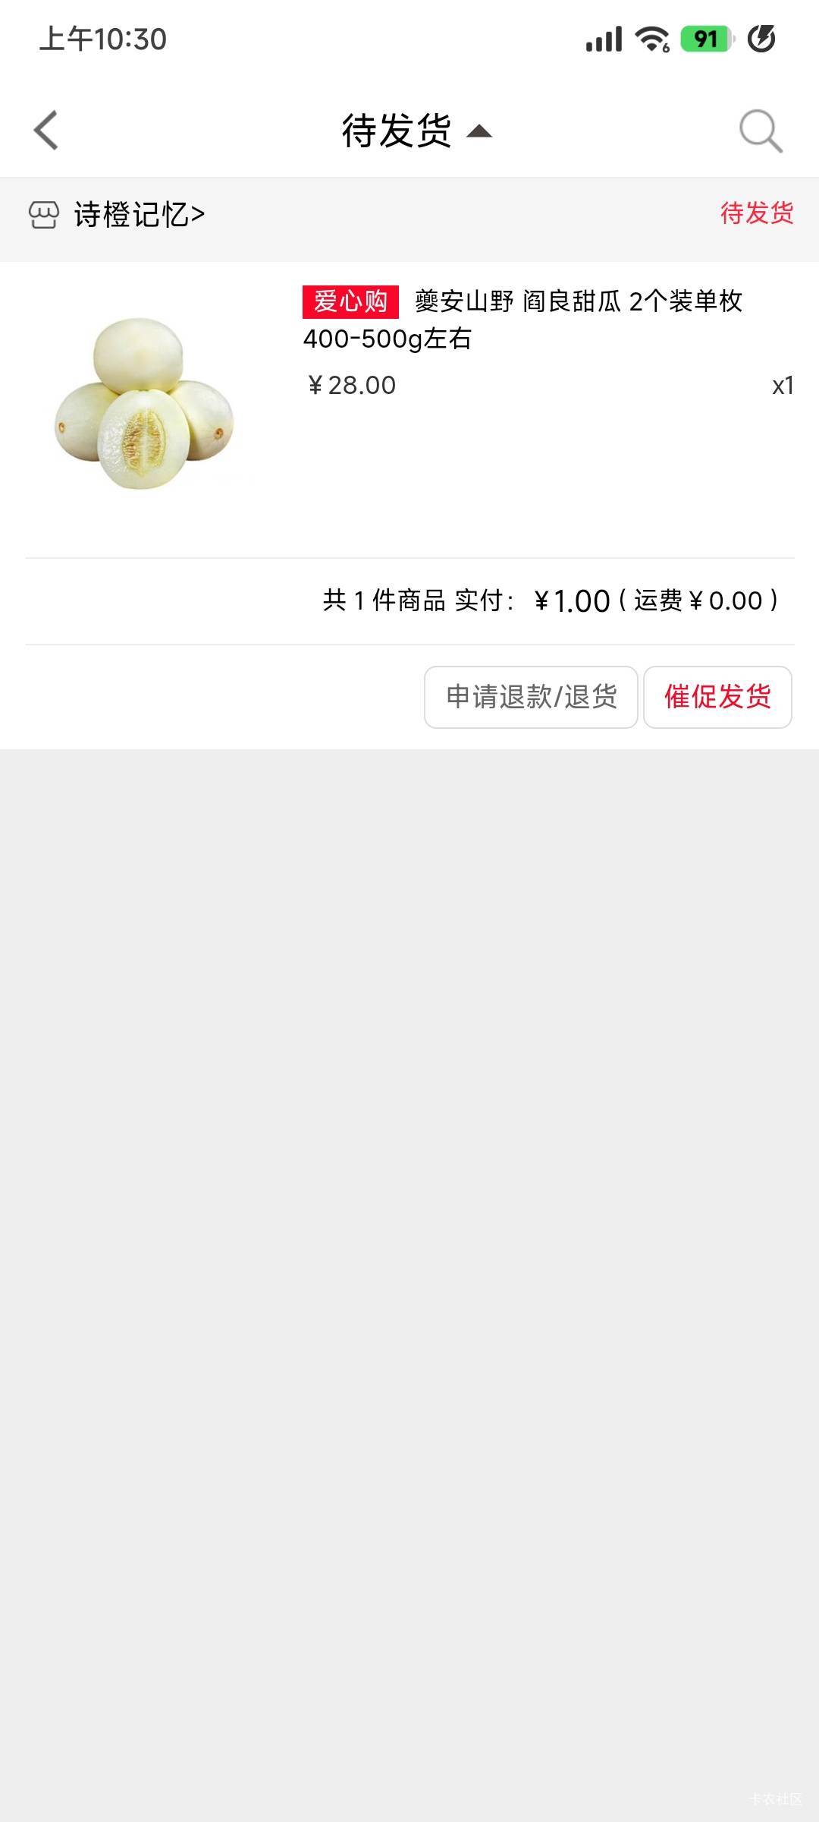The image size is (819, 1822).
Task: Tap the battery 91 indicator
Action: point(707,39)
